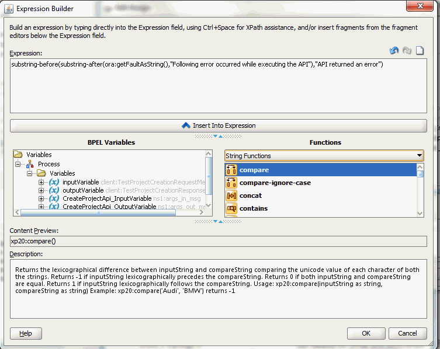440x349 pixels.
Task: Click the compare function icon
Action: point(231,170)
